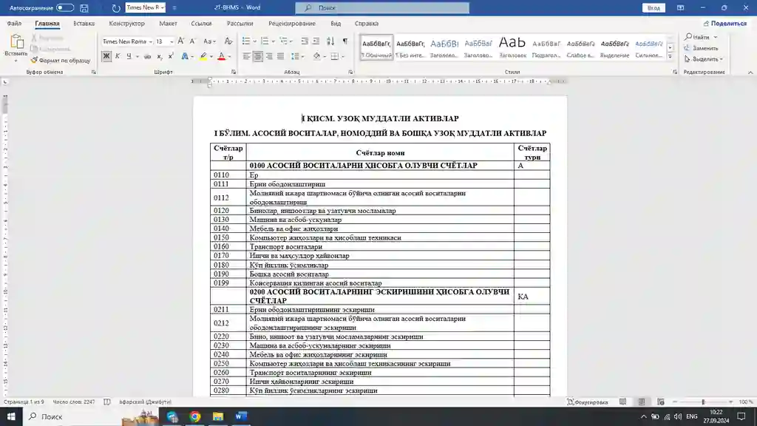Click the save icon in title bar
Screen dimensions: 757x426
click(x=84, y=7)
